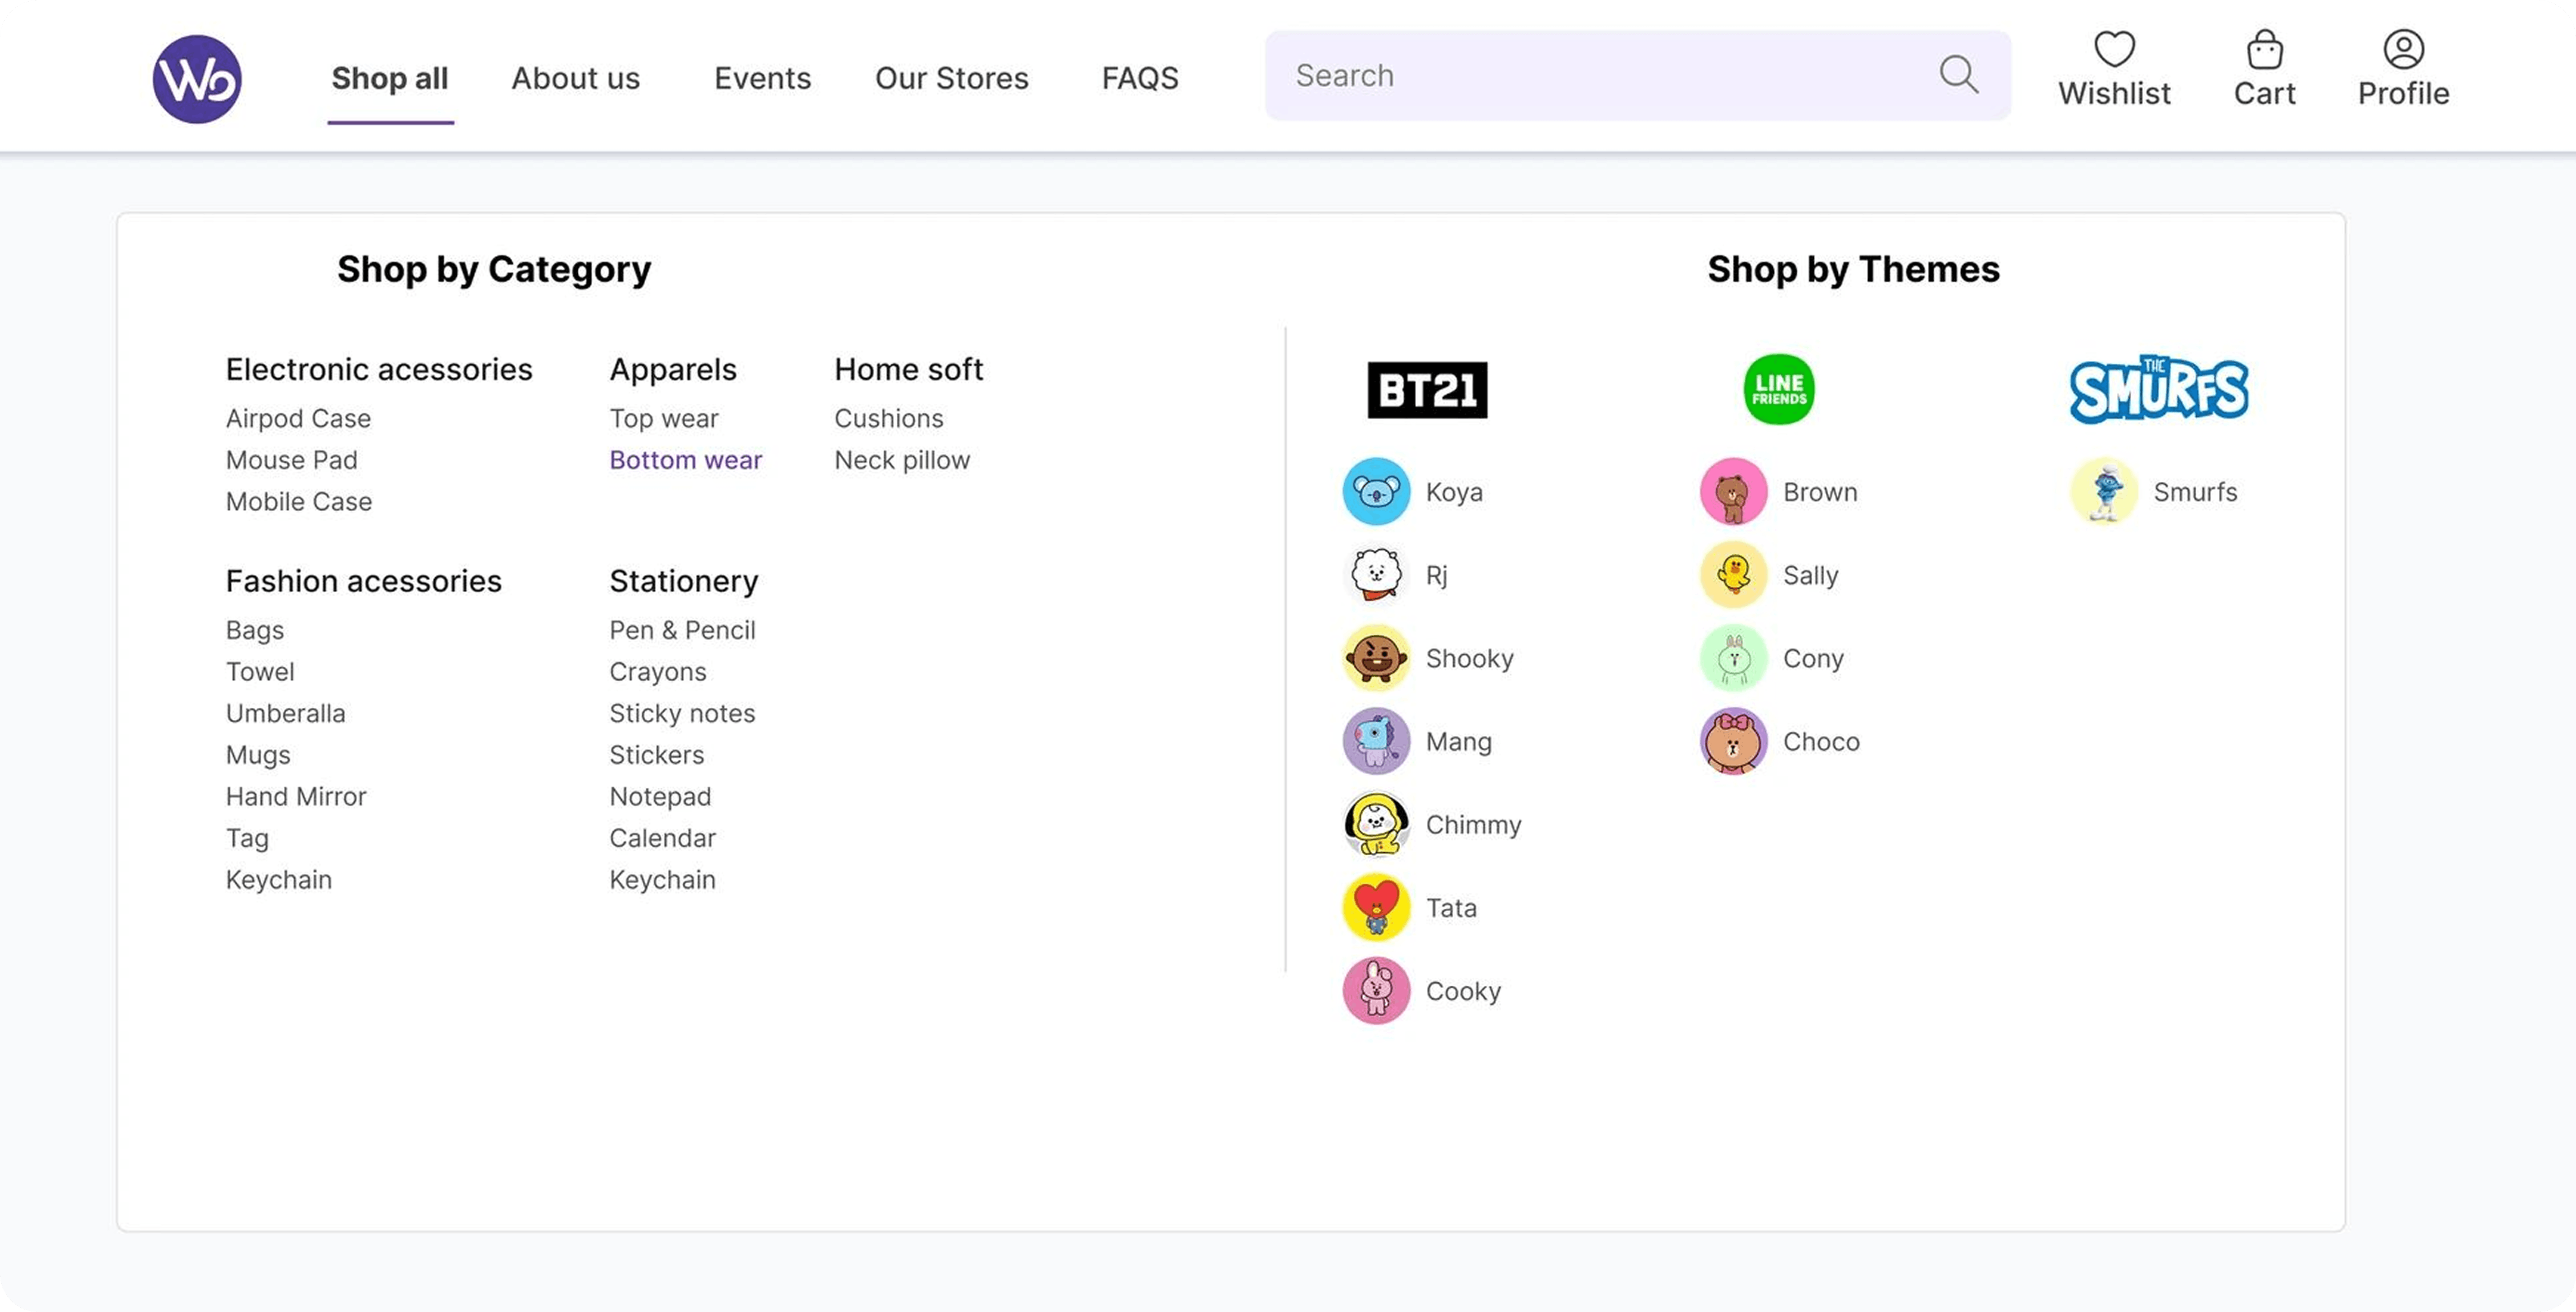
Task: Click into the Search input field
Action: coord(1600,76)
